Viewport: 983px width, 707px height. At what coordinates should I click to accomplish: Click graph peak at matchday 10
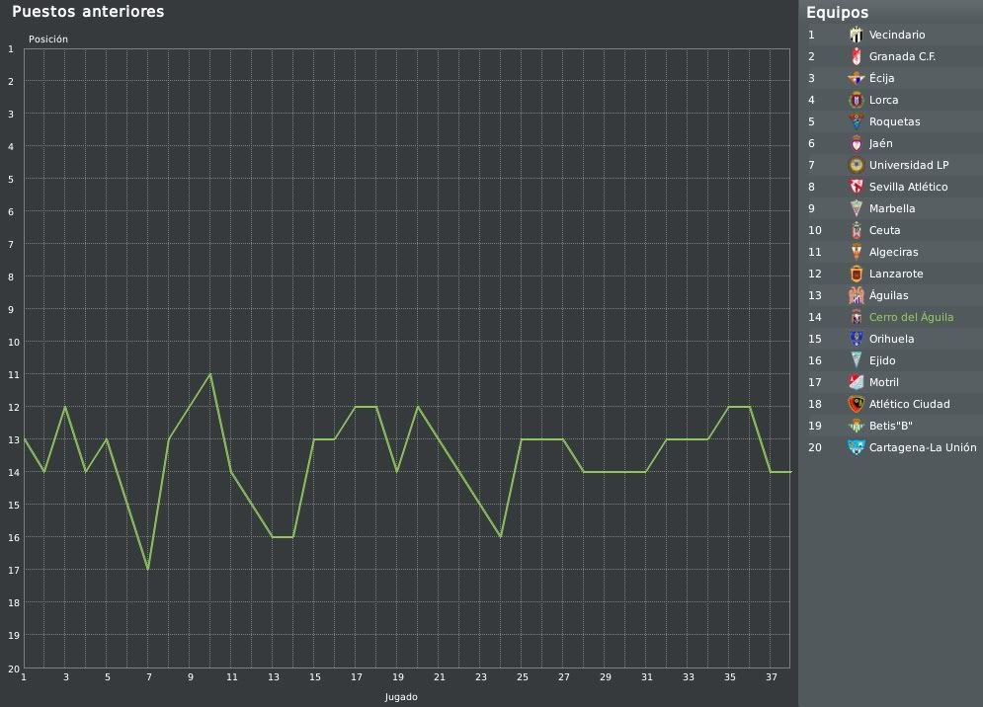click(x=210, y=374)
